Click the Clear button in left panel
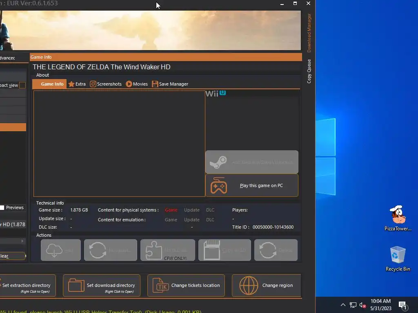 (12, 256)
